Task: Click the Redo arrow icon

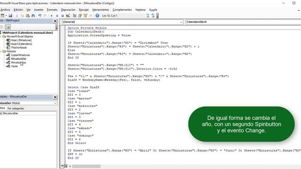Action: point(45,15)
